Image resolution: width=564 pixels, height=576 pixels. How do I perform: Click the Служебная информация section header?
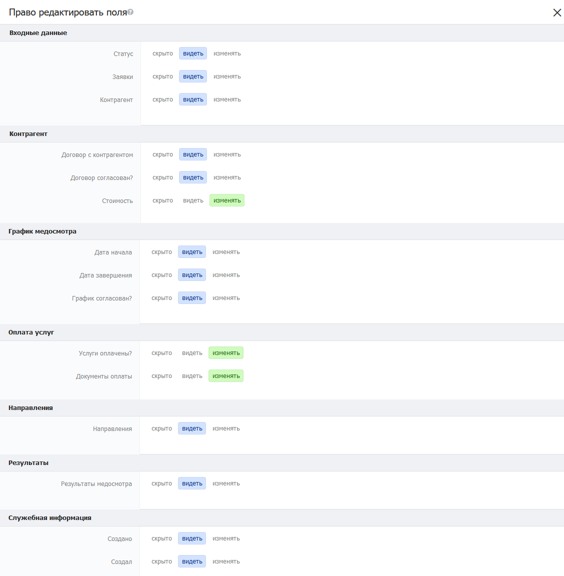tap(282, 518)
